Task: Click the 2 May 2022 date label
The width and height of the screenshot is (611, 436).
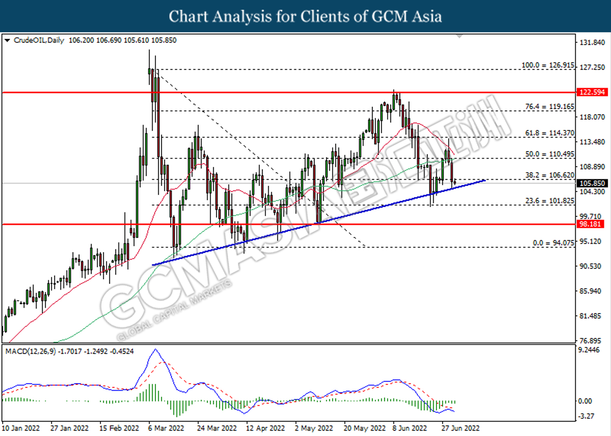Action: pos(314,428)
